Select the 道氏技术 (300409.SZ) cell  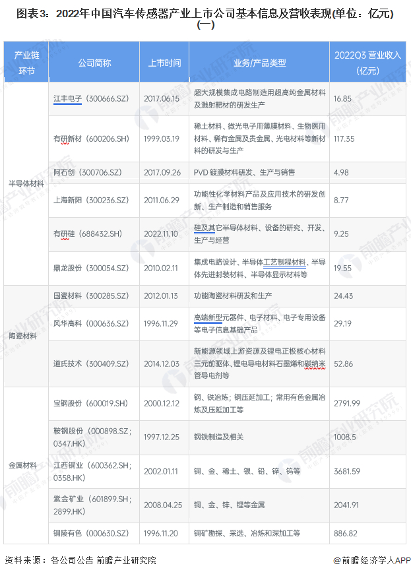pyautogui.click(x=94, y=364)
